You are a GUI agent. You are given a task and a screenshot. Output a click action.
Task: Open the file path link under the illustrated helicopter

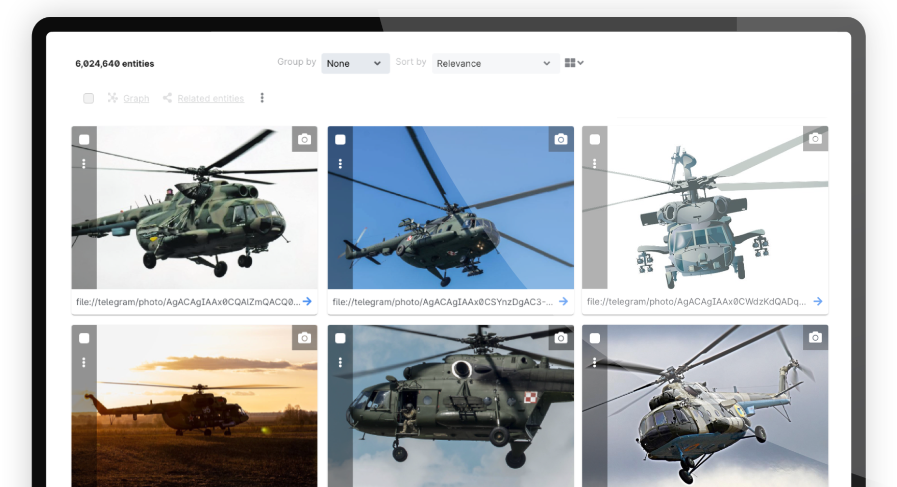(696, 301)
